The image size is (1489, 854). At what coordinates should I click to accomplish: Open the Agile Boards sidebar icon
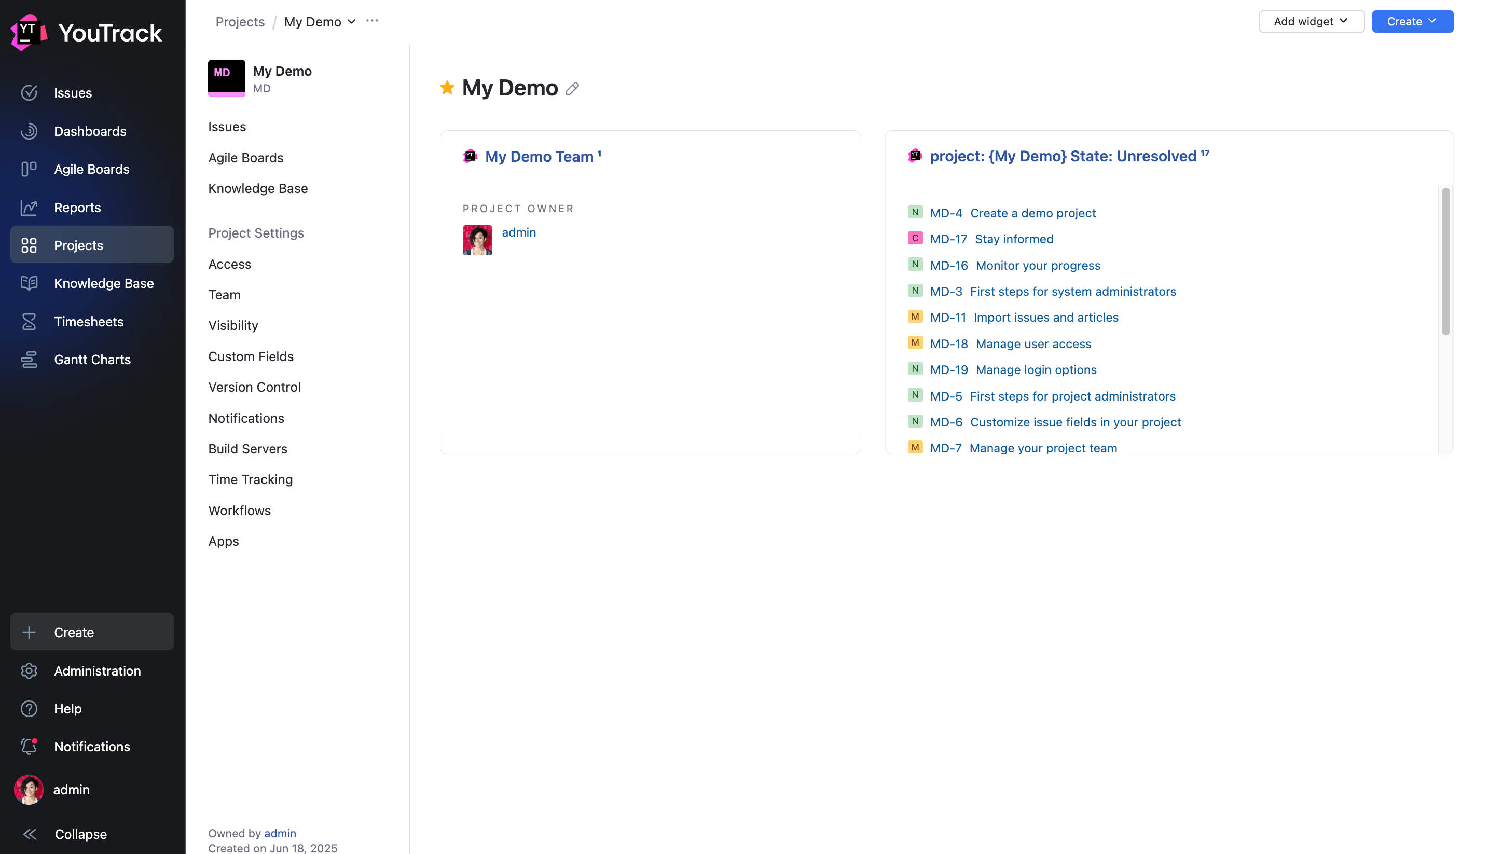[x=29, y=169]
